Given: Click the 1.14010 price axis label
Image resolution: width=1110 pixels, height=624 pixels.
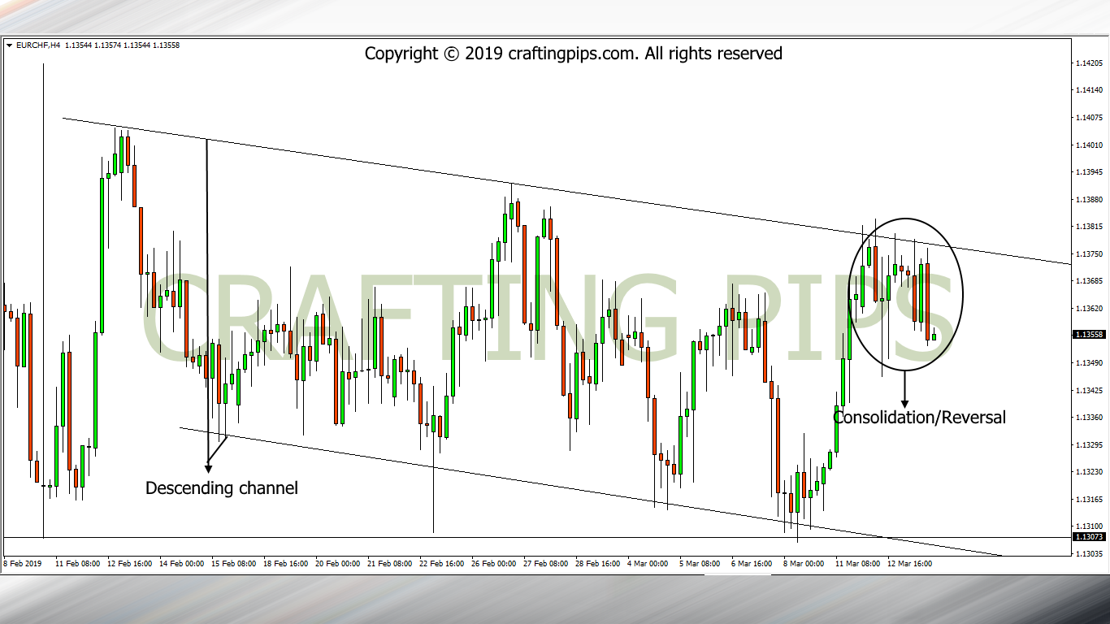Looking at the screenshot, I should (x=1089, y=145).
